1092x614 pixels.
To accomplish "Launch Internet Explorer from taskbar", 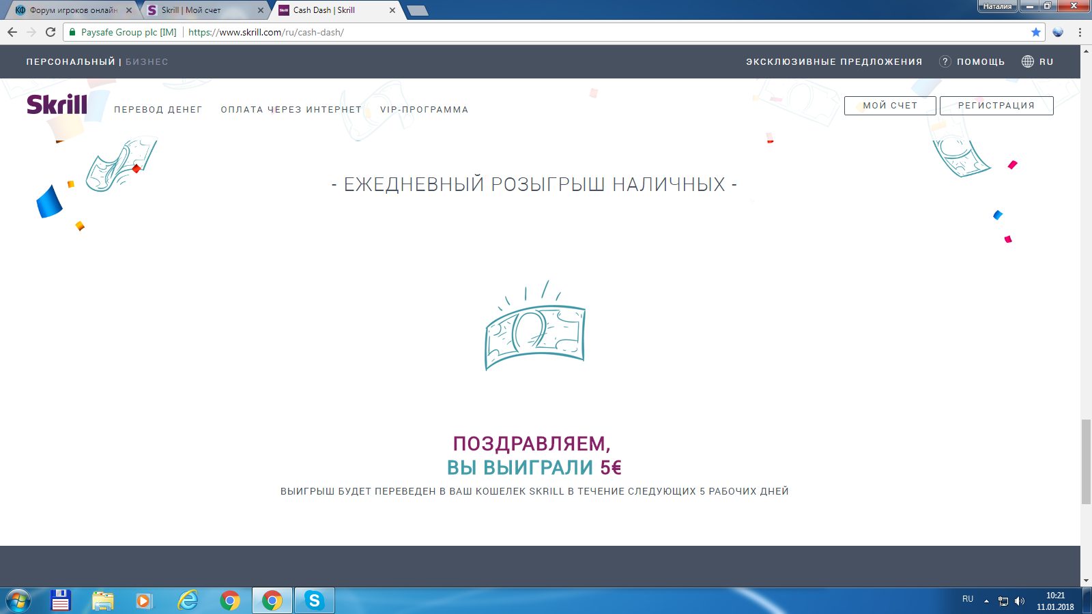I will (187, 600).
